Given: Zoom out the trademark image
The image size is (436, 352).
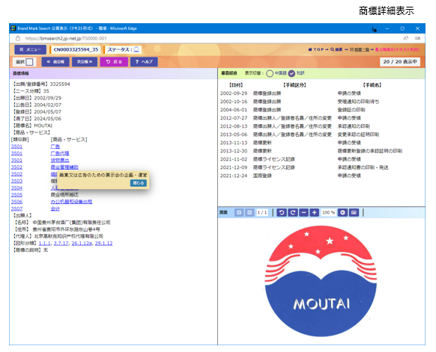Looking at the screenshot, I should tap(304, 213).
